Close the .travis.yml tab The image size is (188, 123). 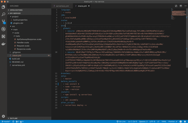coord(89,6)
